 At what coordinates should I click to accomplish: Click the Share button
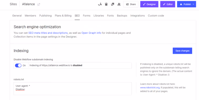[131, 4]
